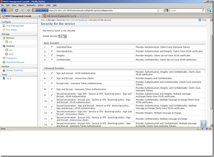Click the Key Stores key icon
Viewport: 214px width, 157px height.
4,30
